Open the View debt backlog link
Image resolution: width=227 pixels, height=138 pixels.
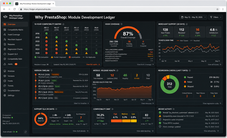tap(145, 131)
